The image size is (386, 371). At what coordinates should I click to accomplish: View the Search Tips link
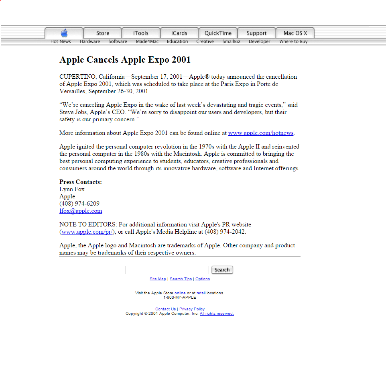pos(181,279)
